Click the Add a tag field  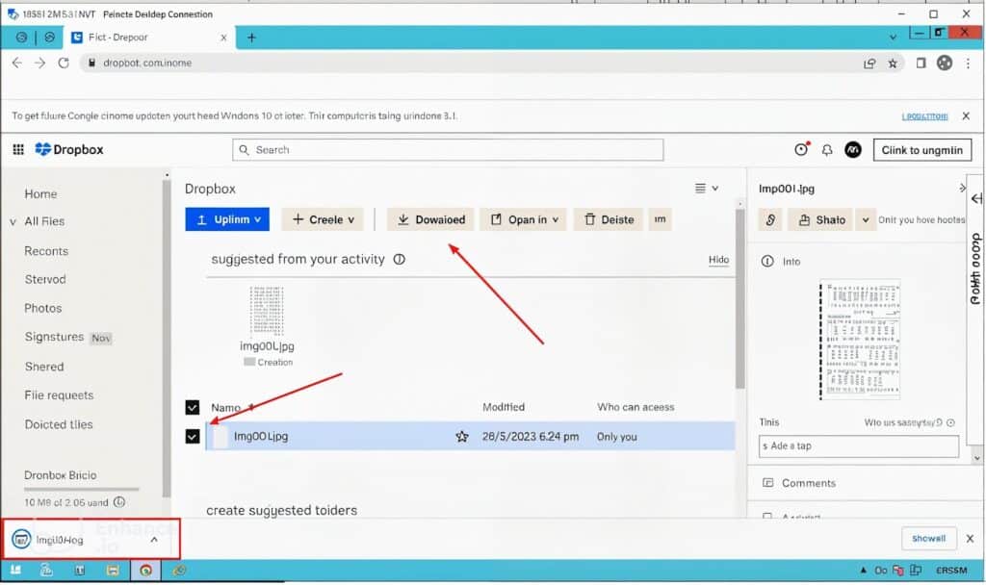[x=858, y=446]
